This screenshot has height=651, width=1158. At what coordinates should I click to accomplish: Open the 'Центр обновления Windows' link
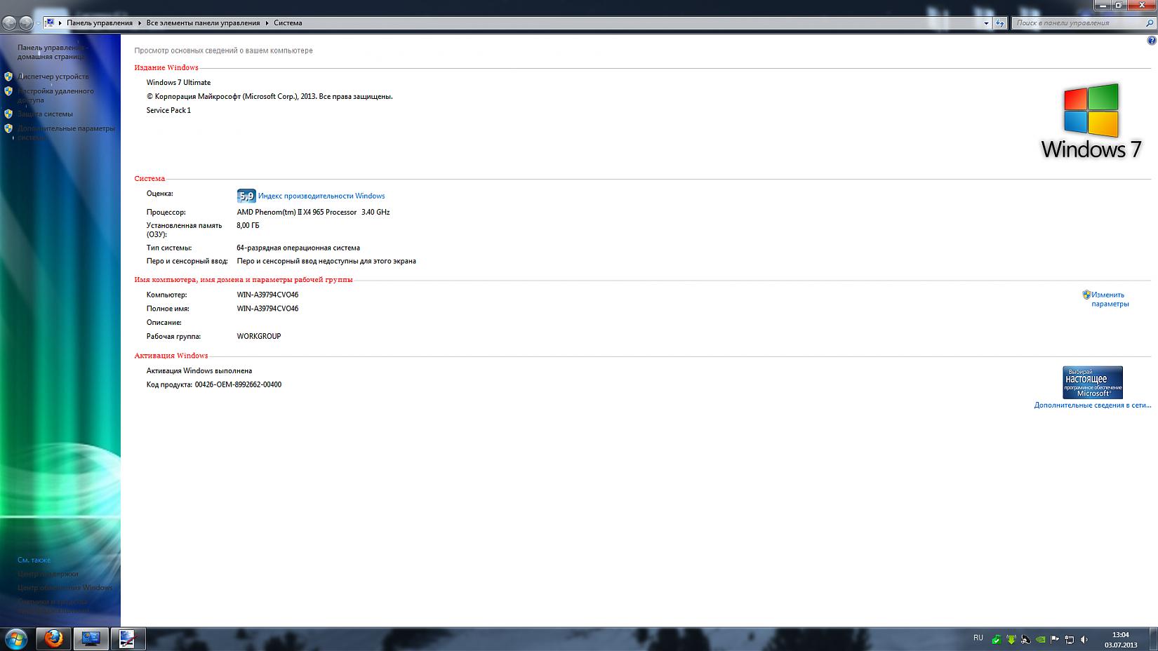pos(65,588)
